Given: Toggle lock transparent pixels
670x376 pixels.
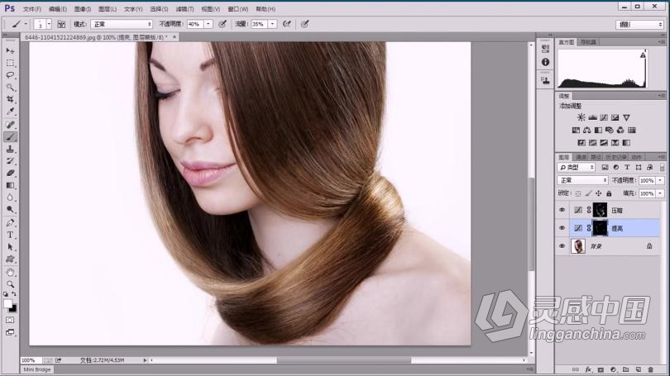Looking at the screenshot, I should point(578,193).
